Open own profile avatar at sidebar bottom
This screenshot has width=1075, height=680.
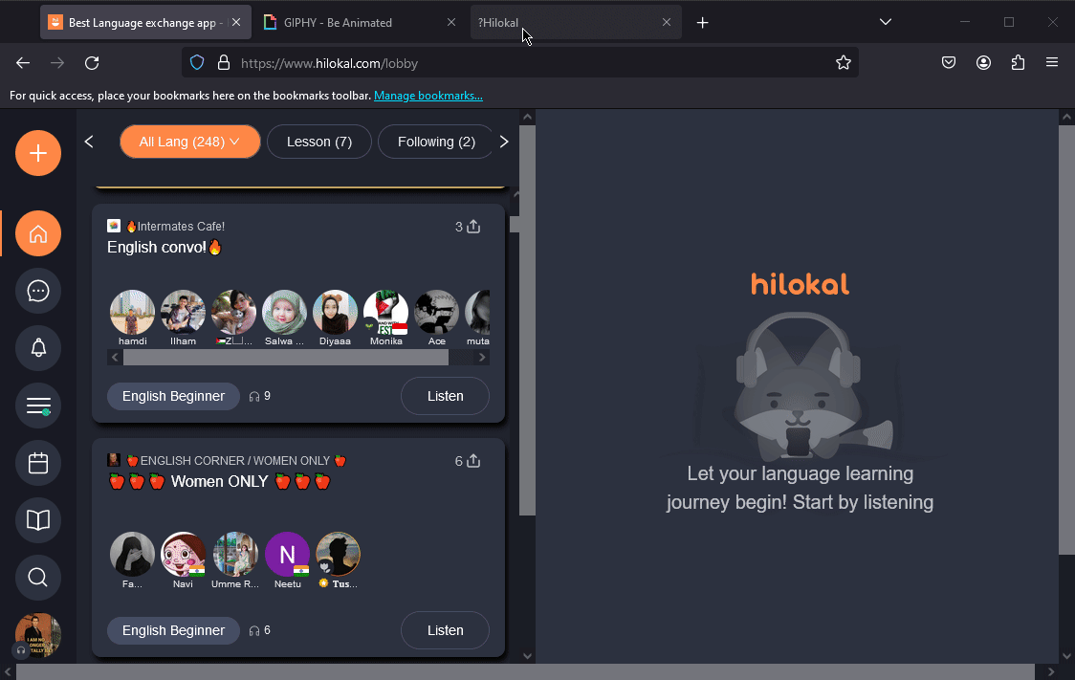38,635
